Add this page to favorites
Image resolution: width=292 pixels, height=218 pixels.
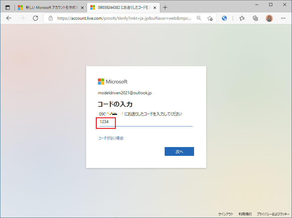(210, 18)
